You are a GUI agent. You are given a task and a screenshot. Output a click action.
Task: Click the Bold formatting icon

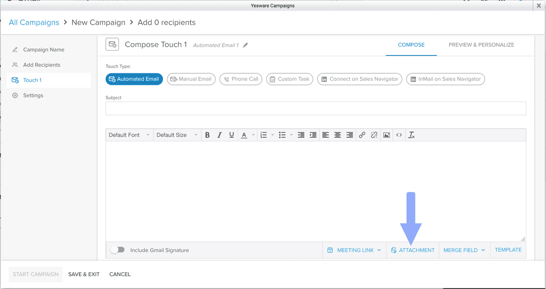coord(207,135)
